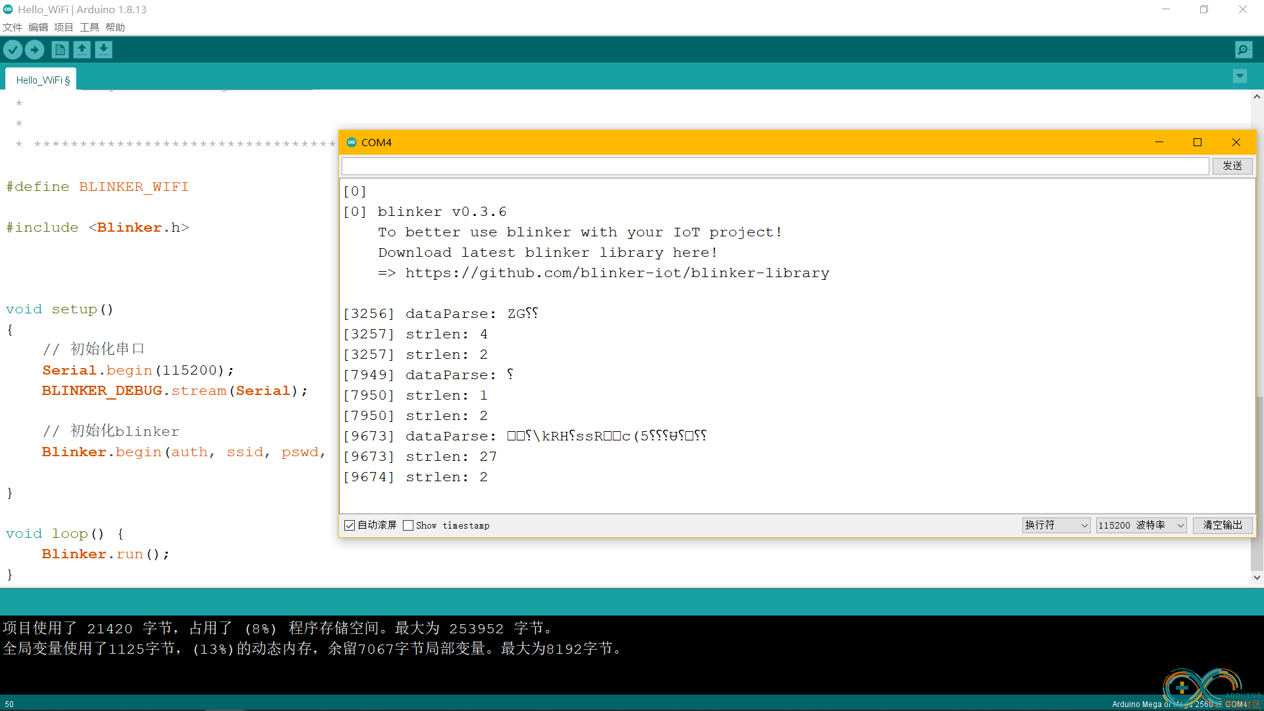Open the Sketch (项目) menu
The width and height of the screenshot is (1264, 711).
coord(64,27)
